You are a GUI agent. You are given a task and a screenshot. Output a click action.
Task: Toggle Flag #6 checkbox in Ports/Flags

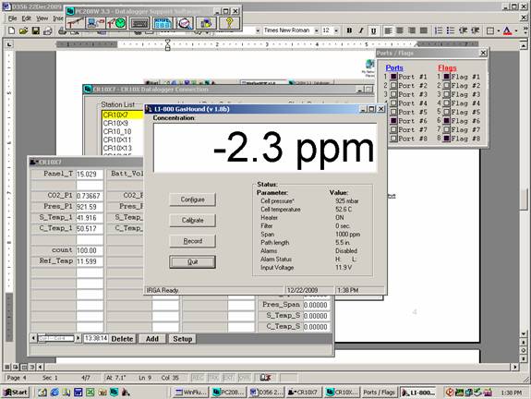pos(447,121)
